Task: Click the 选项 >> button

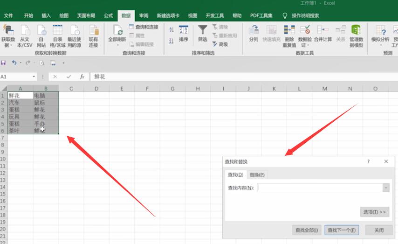Action: pyautogui.click(x=374, y=212)
